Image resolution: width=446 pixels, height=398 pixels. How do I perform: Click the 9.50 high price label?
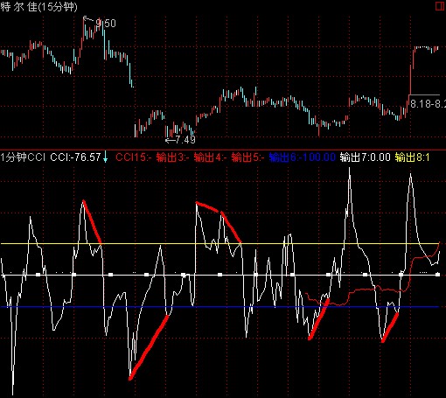[106, 23]
